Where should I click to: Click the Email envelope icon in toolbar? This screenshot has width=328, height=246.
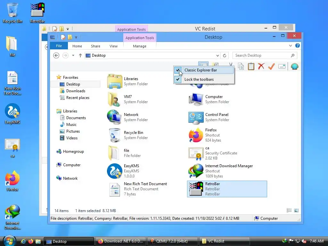tap(282, 67)
